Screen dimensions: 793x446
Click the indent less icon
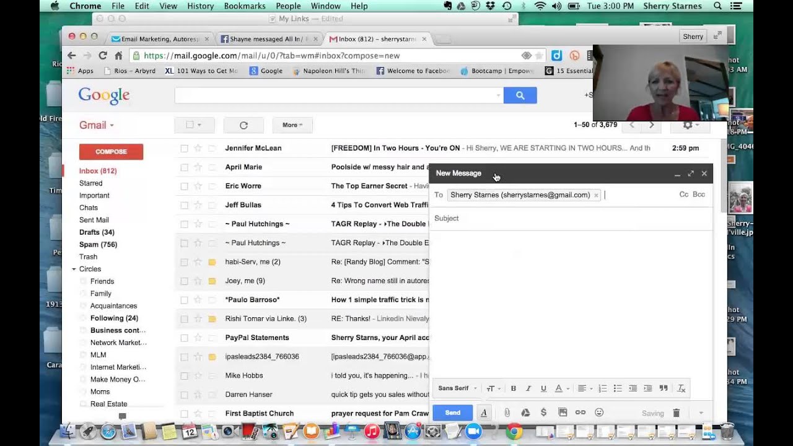[x=633, y=388]
